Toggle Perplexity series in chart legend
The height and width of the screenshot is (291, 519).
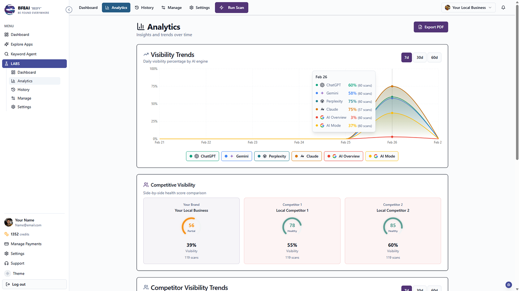coord(272,156)
